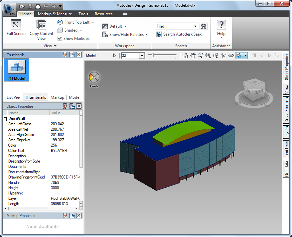Open the Customize Quick Access Toolbar dropdown

click(60, 7)
